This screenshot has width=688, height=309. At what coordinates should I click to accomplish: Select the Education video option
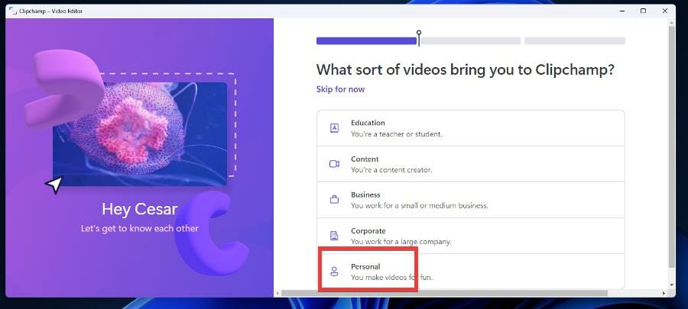click(x=470, y=128)
